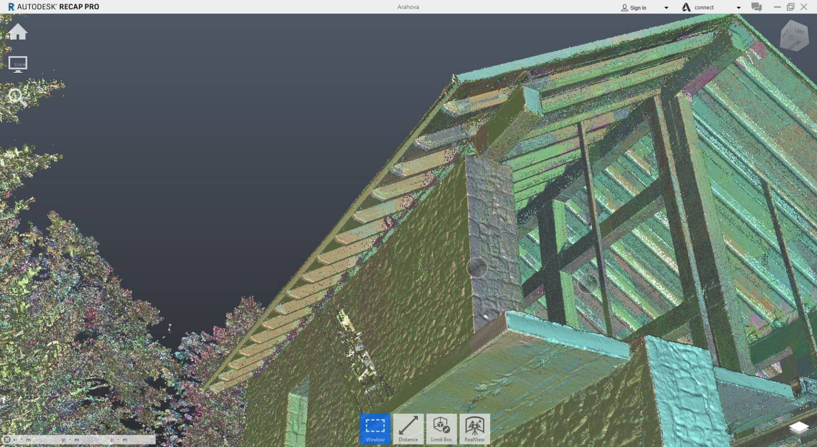Close the ReCap Pro window

[x=804, y=7]
